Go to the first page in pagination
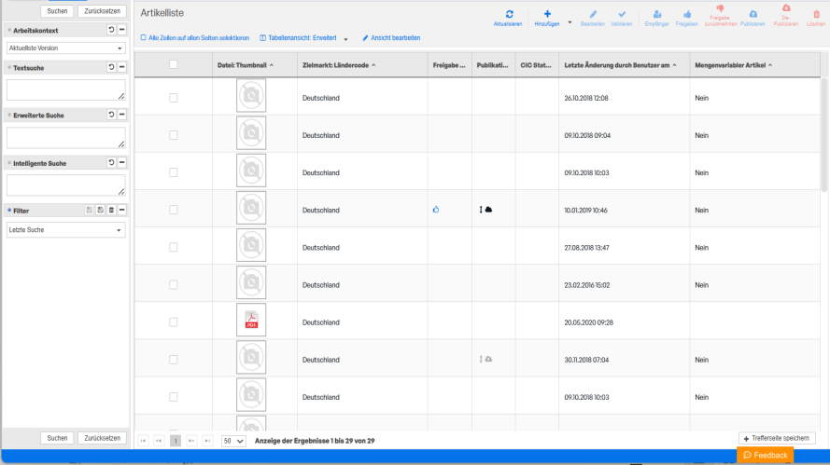This screenshot has width=830, height=465. coord(143,441)
